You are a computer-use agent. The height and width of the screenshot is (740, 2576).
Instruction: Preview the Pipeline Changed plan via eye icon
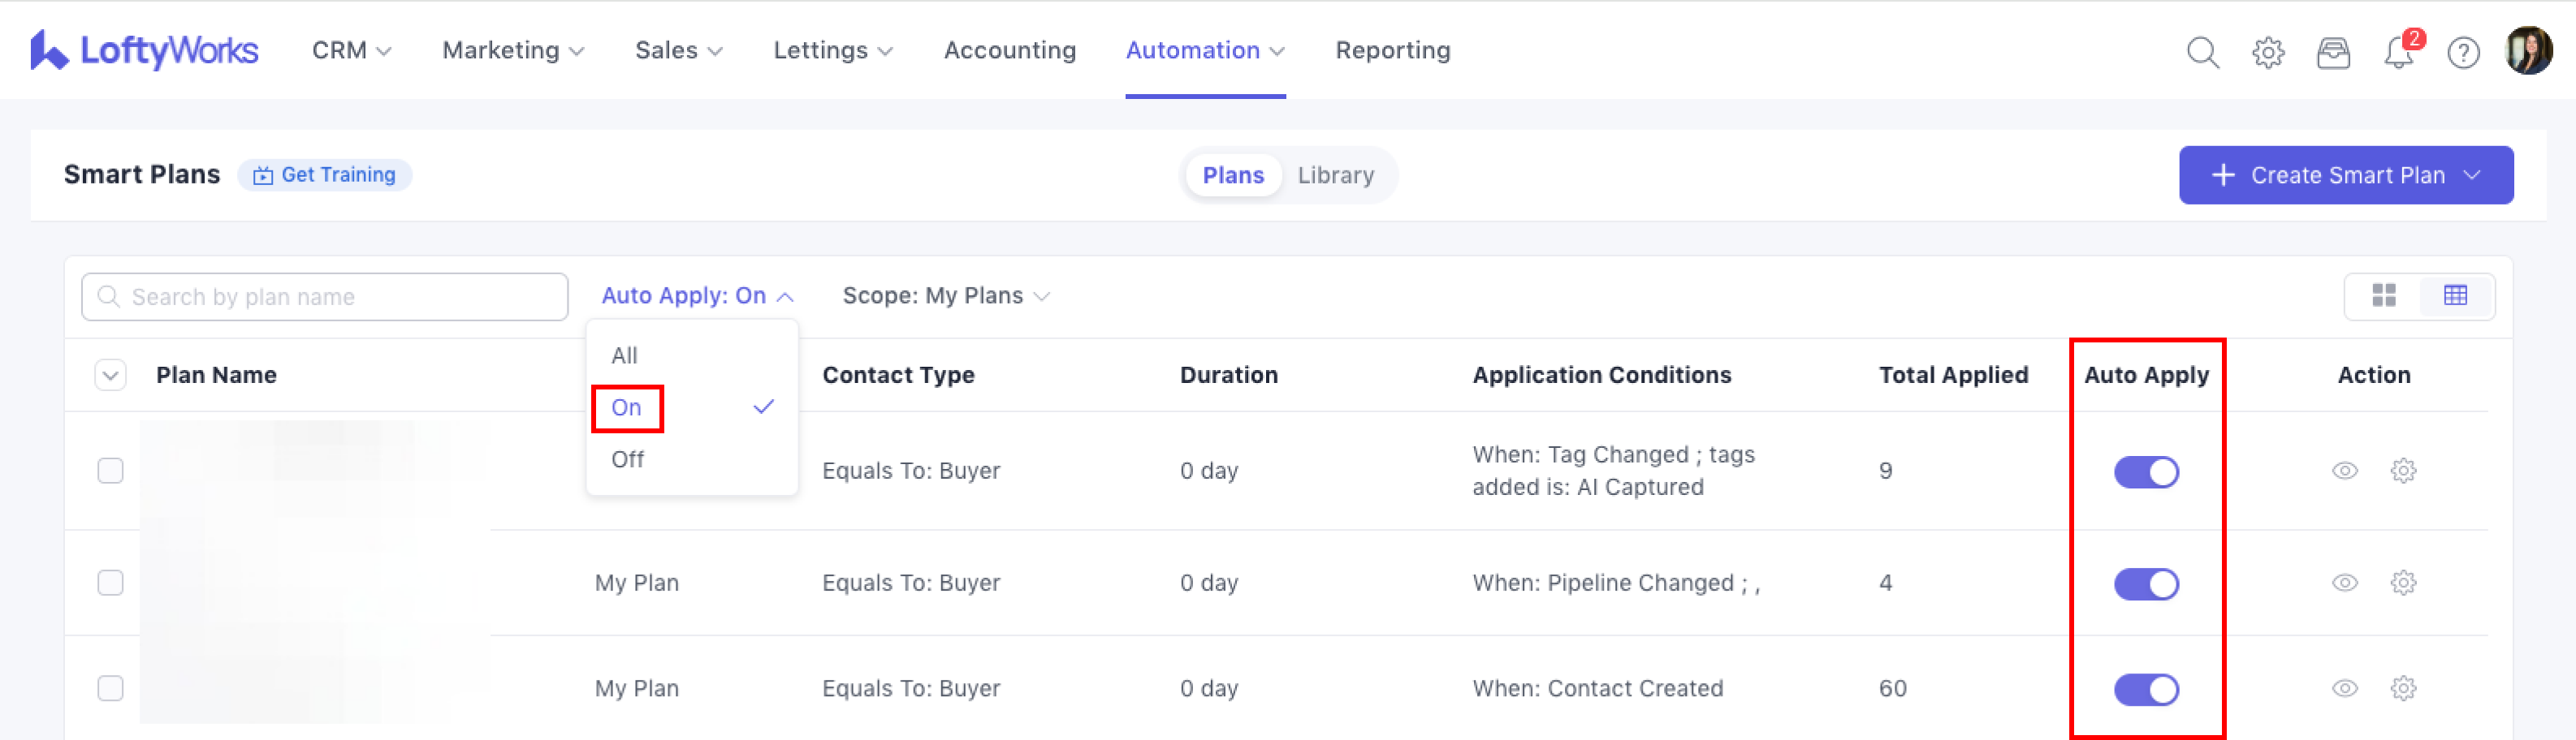(x=2345, y=583)
